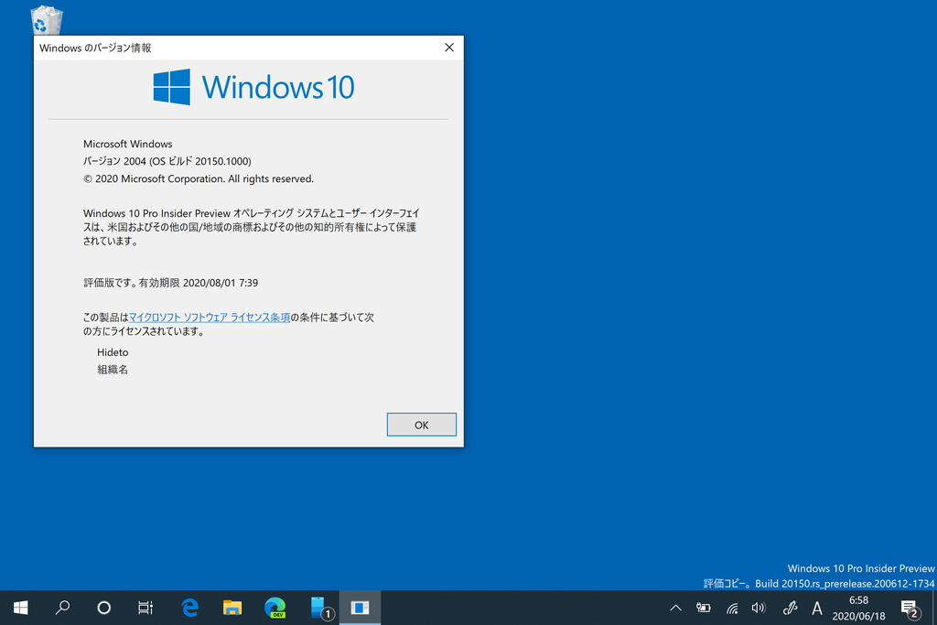The height and width of the screenshot is (625, 937).
Task: Open the Microsoft Software License Terms link
Action: pyautogui.click(x=210, y=317)
